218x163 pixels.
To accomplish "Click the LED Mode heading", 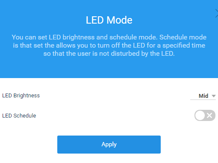I will 109,20.
